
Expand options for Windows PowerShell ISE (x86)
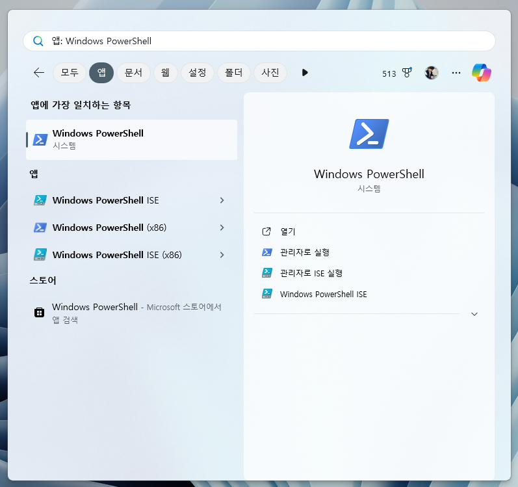pyautogui.click(x=222, y=255)
